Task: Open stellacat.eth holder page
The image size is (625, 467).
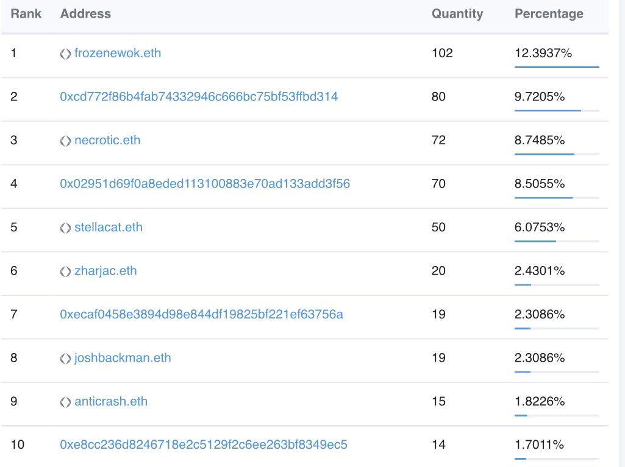Action: pyautogui.click(x=109, y=227)
